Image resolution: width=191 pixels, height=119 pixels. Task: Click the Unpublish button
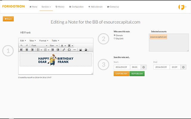(x=121, y=73)
